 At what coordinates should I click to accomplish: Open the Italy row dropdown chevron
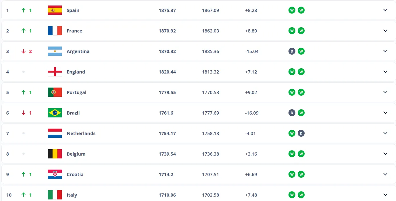click(x=385, y=195)
